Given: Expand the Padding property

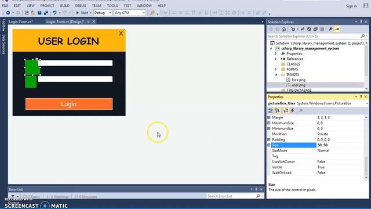Looking at the screenshot, I should [269, 139].
